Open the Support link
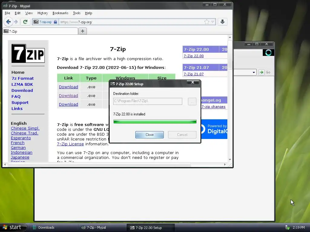 (x=20, y=103)
